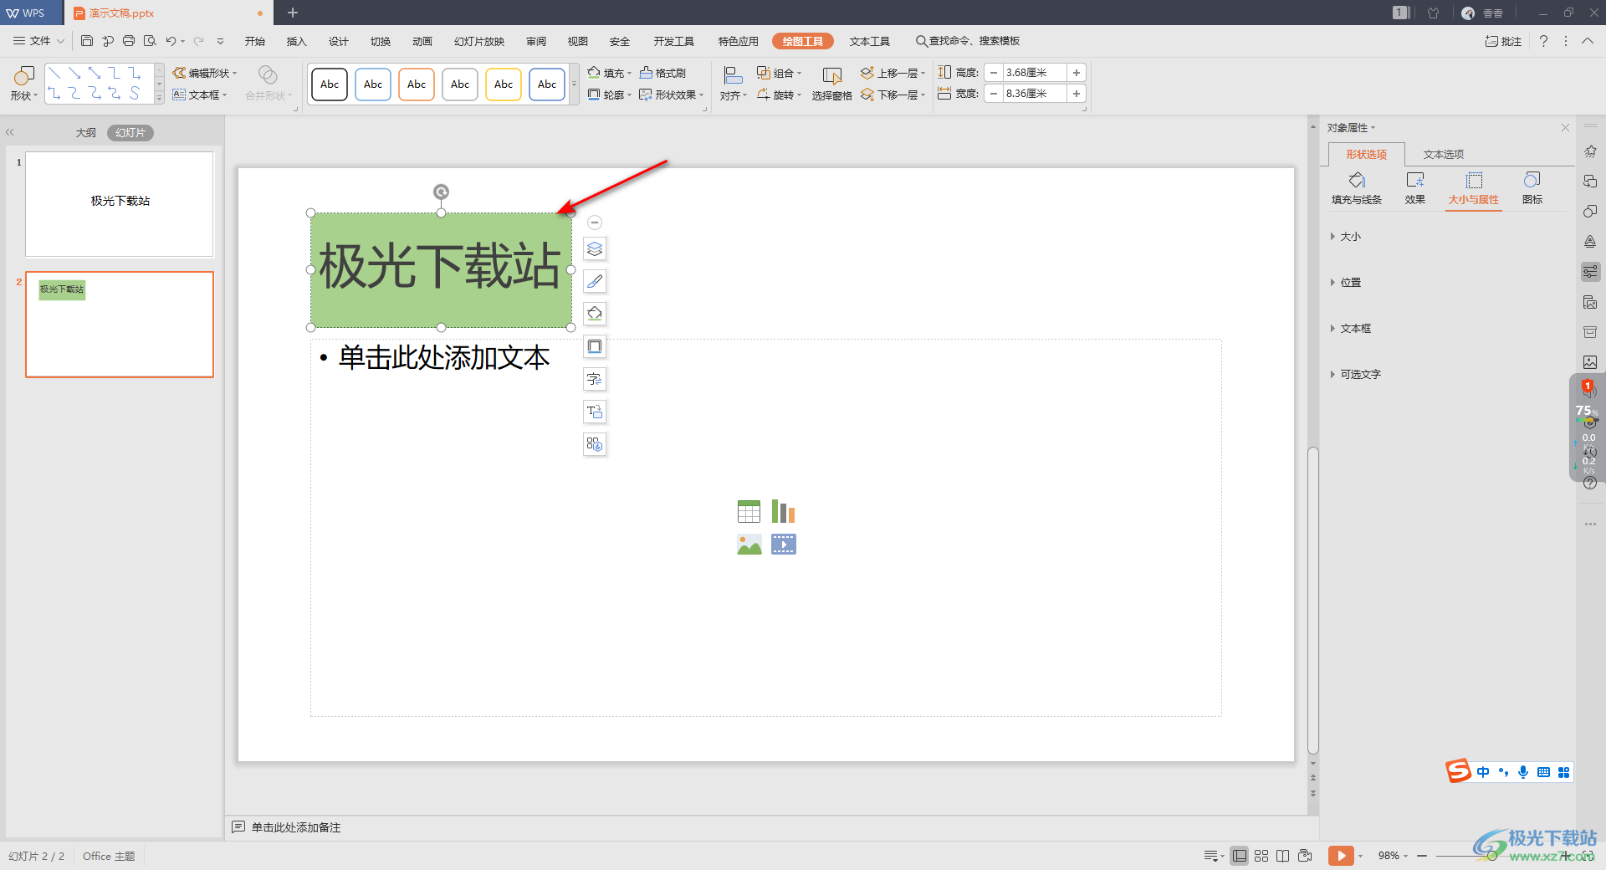Collapse the slide panel with double chevron
The width and height of the screenshot is (1606, 870).
click(x=10, y=132)
